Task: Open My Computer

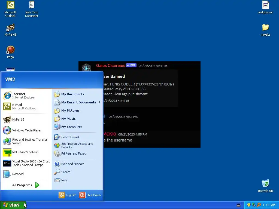Action: tap(78, 127)
